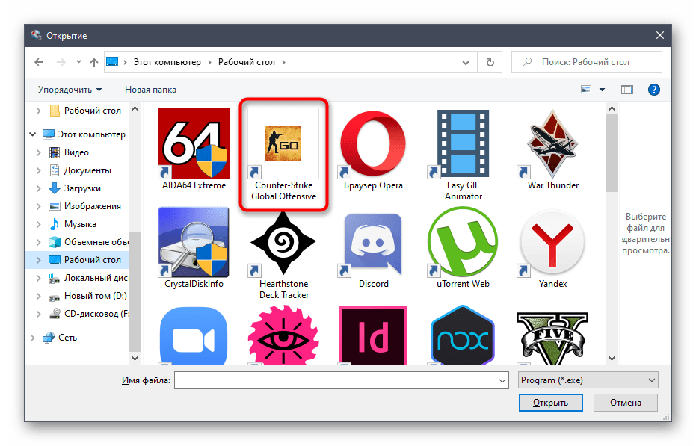Select Изображения in navigation tree
Image resolution: width=696 pixels, height=446 pixels.
tap(93, 206)
